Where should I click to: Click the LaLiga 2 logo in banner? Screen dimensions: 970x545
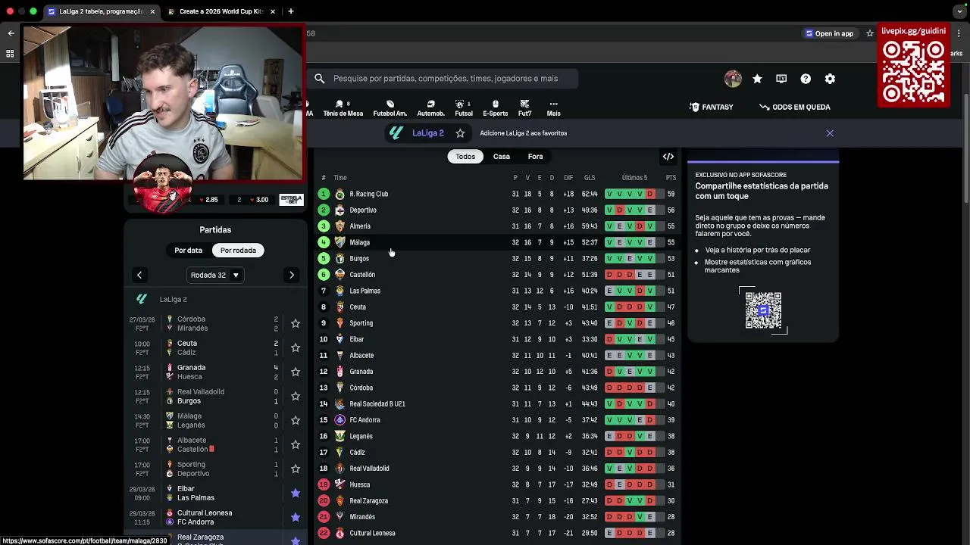click(x=396, y=133)
